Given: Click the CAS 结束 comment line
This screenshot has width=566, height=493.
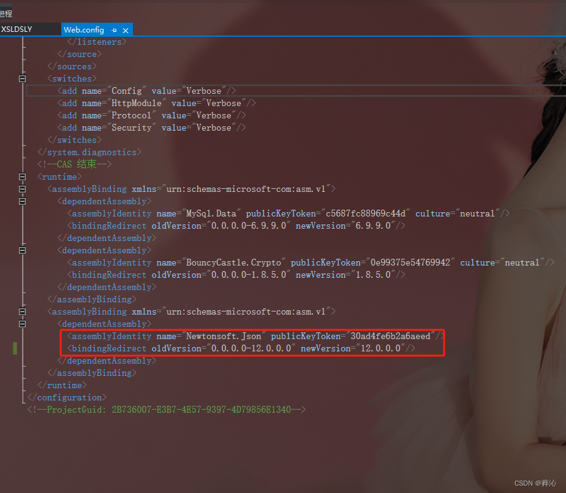Looking at the screenshot, I should (74, 164).
